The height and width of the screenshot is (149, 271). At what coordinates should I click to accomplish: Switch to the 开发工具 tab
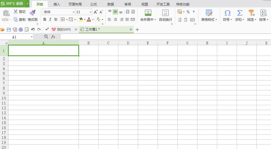pyautogui.click(x=163, y=4)
